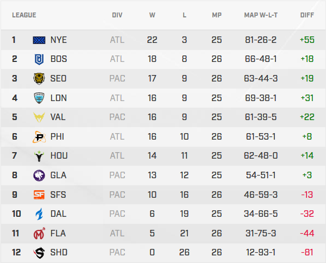The height and width of the screenshot is (263, 326).
Task: Click the DIV column header
Action: (x=117, y=15)
